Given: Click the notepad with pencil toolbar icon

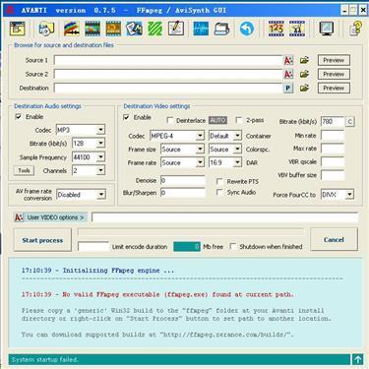Looking at the screenshot, I should point(176,29).
